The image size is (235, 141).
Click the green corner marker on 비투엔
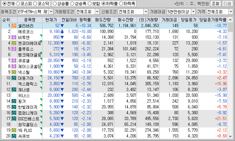click(x=41, y=35)
